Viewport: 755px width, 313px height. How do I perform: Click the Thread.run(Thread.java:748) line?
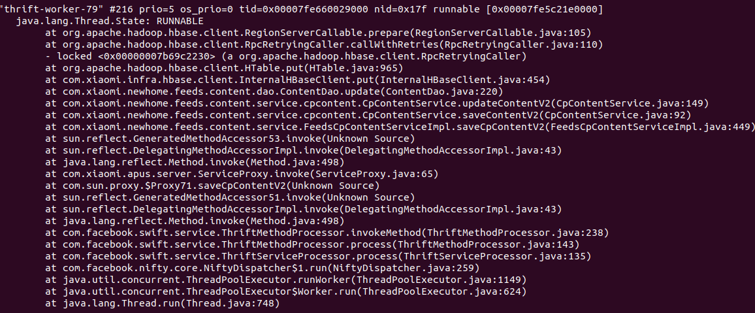click(x=162, y=303)
